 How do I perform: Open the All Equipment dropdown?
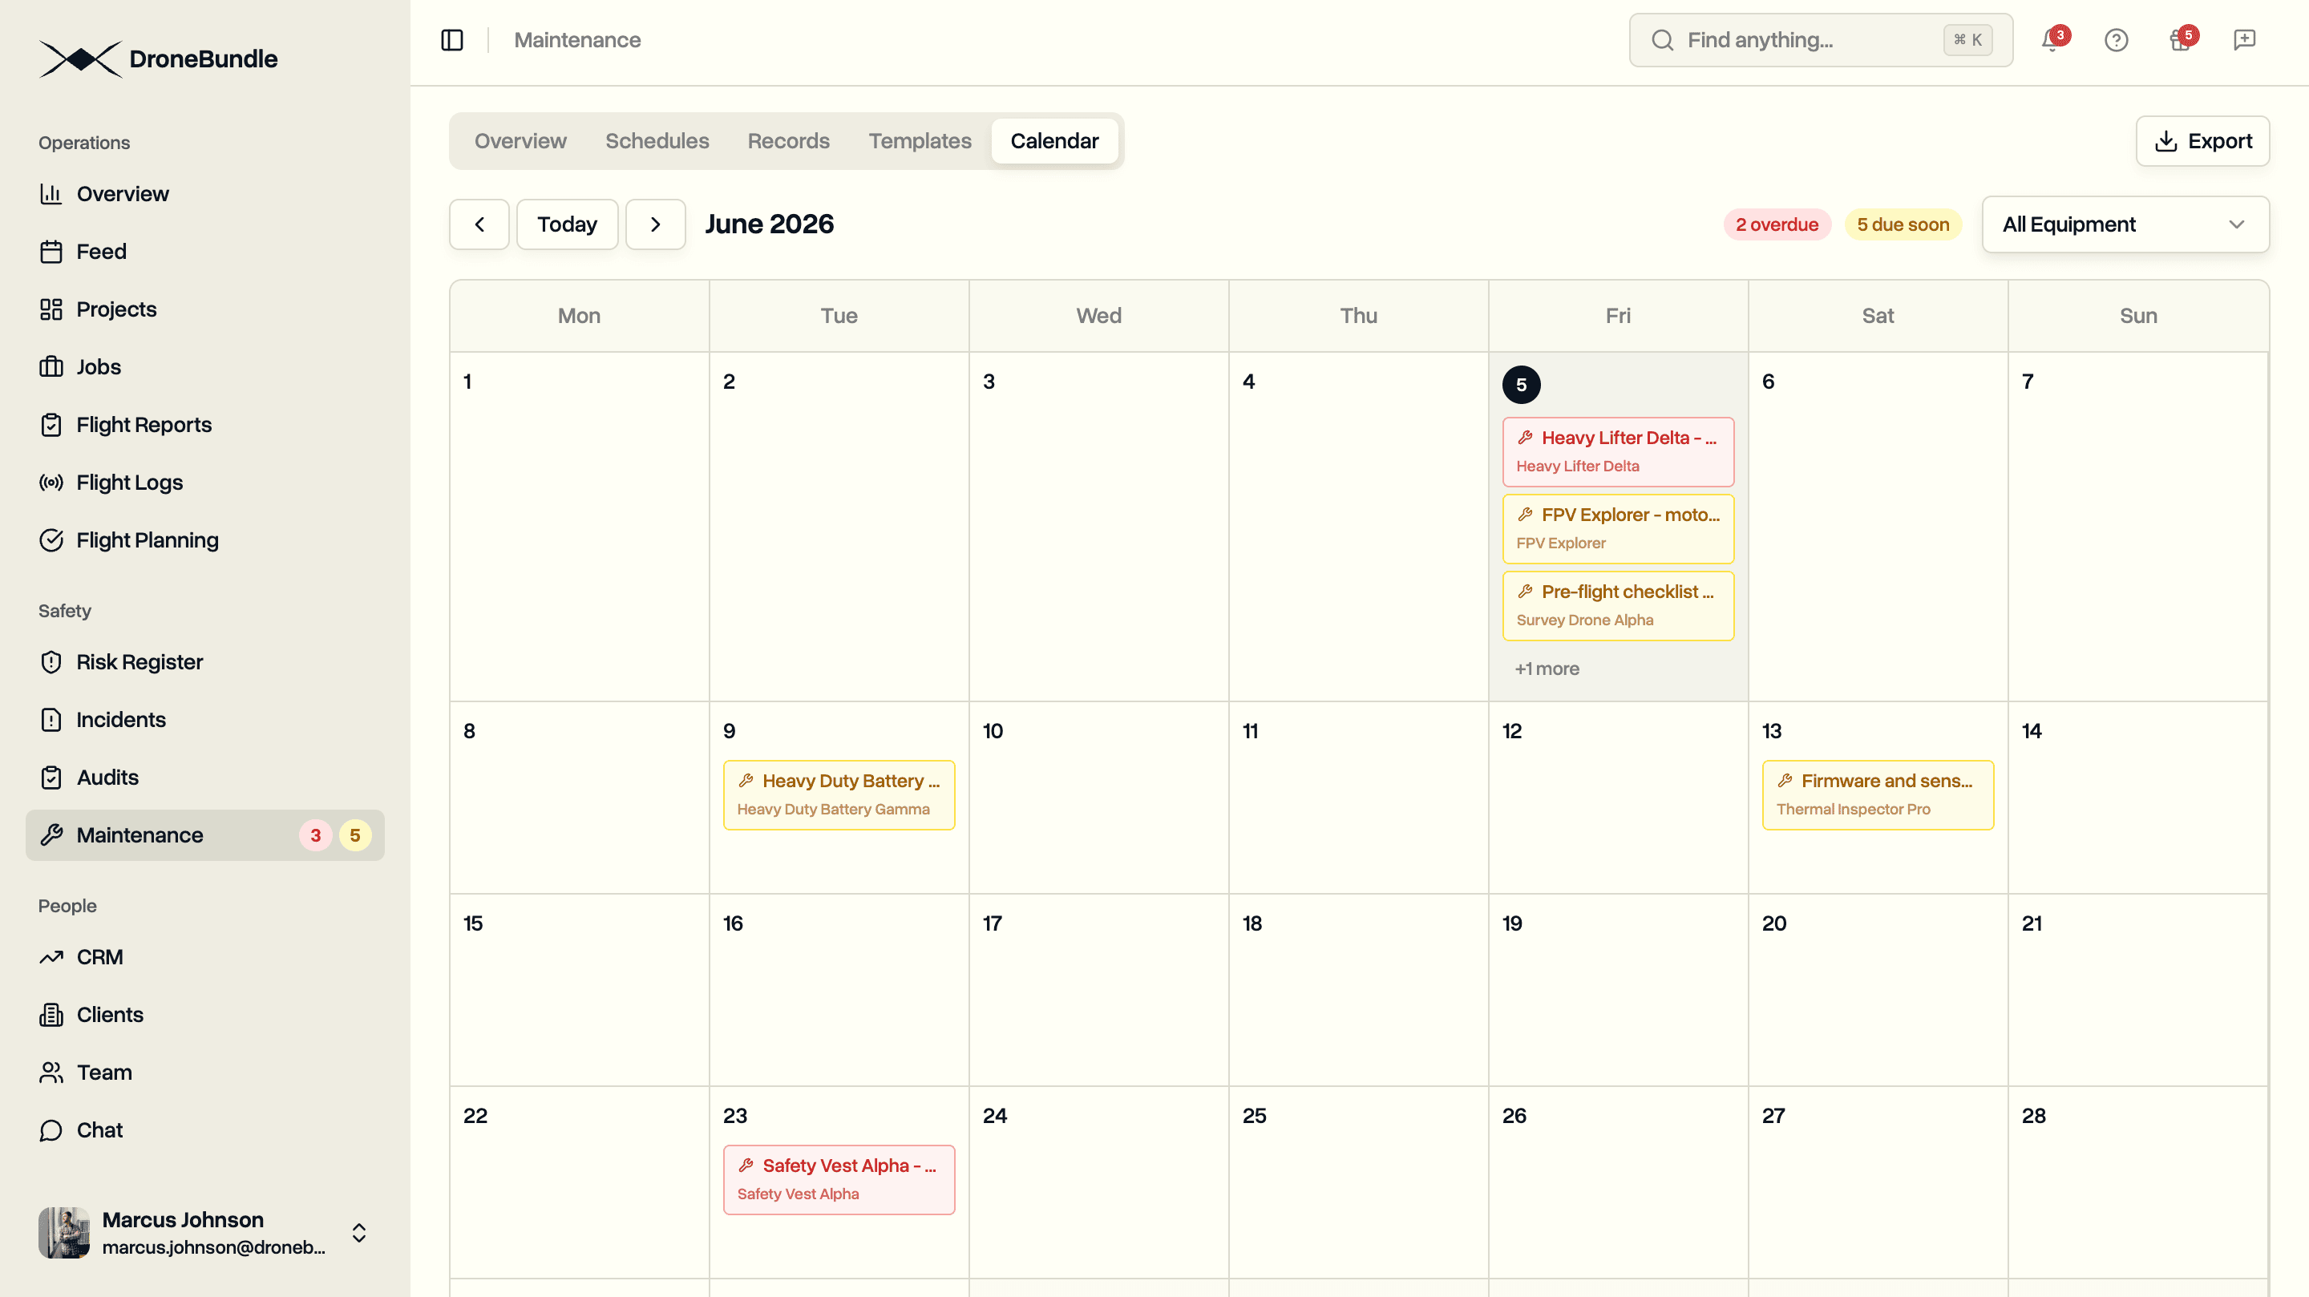[2125, 224]
